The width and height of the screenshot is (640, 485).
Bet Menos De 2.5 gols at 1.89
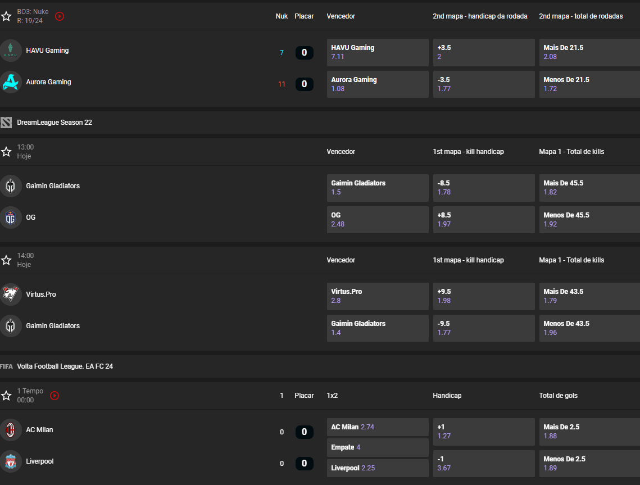click(589, 463)
